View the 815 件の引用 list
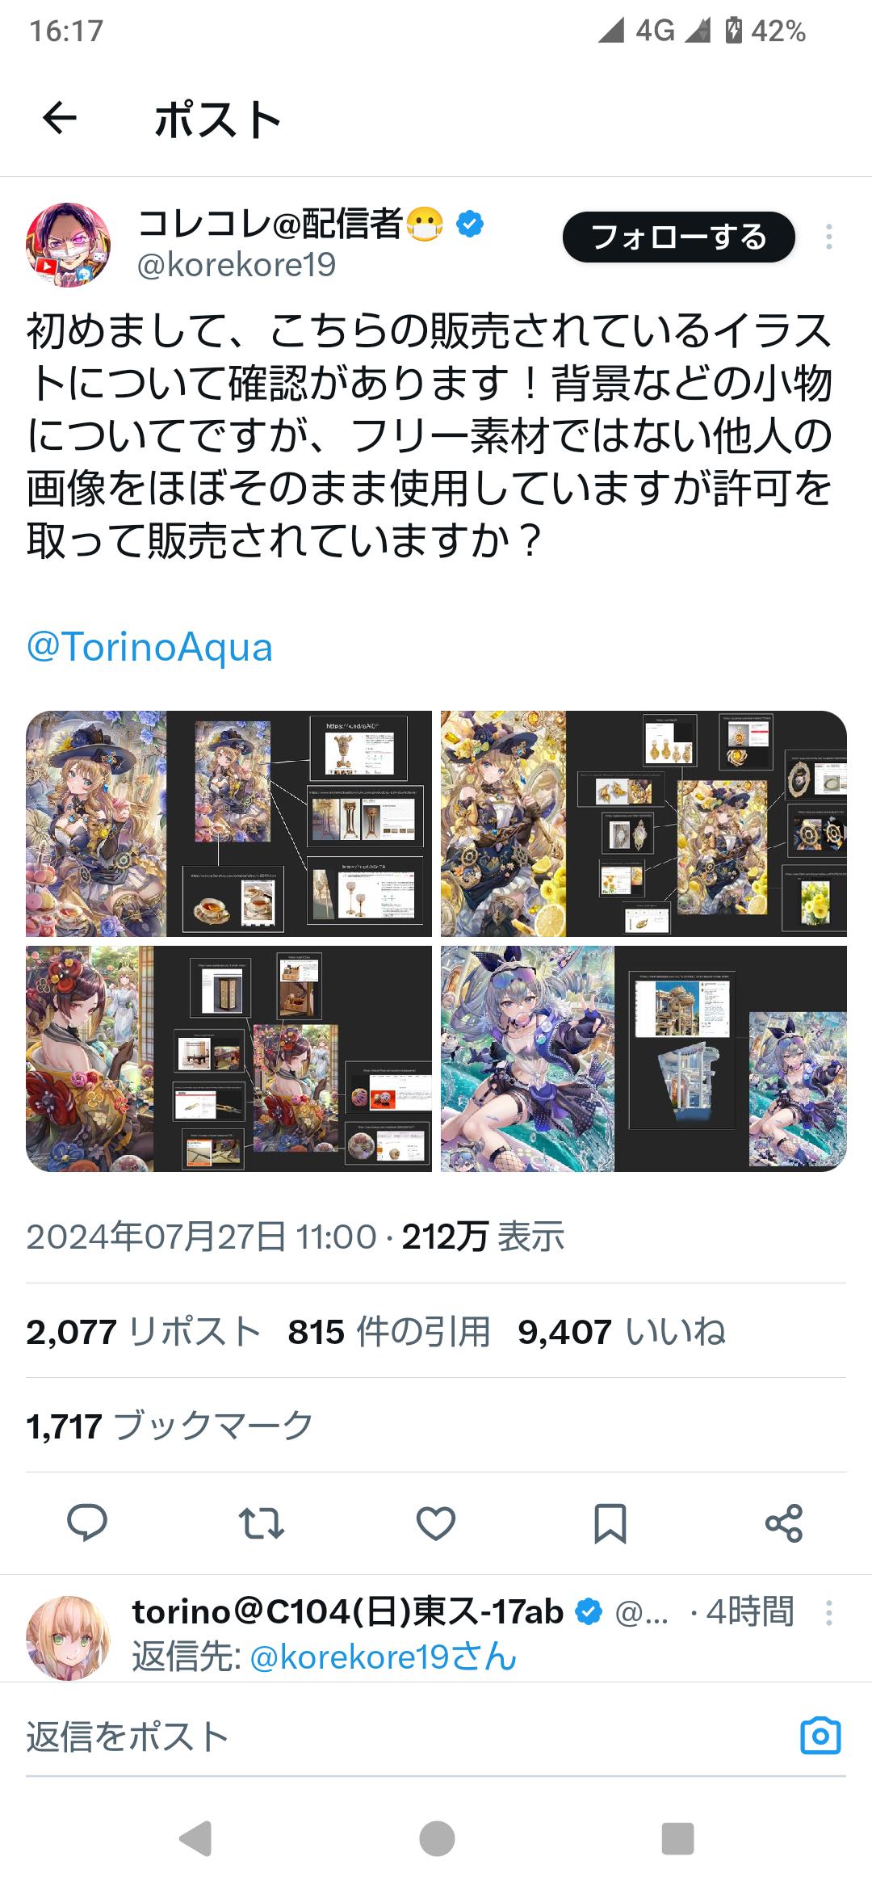 point(389,1332)
